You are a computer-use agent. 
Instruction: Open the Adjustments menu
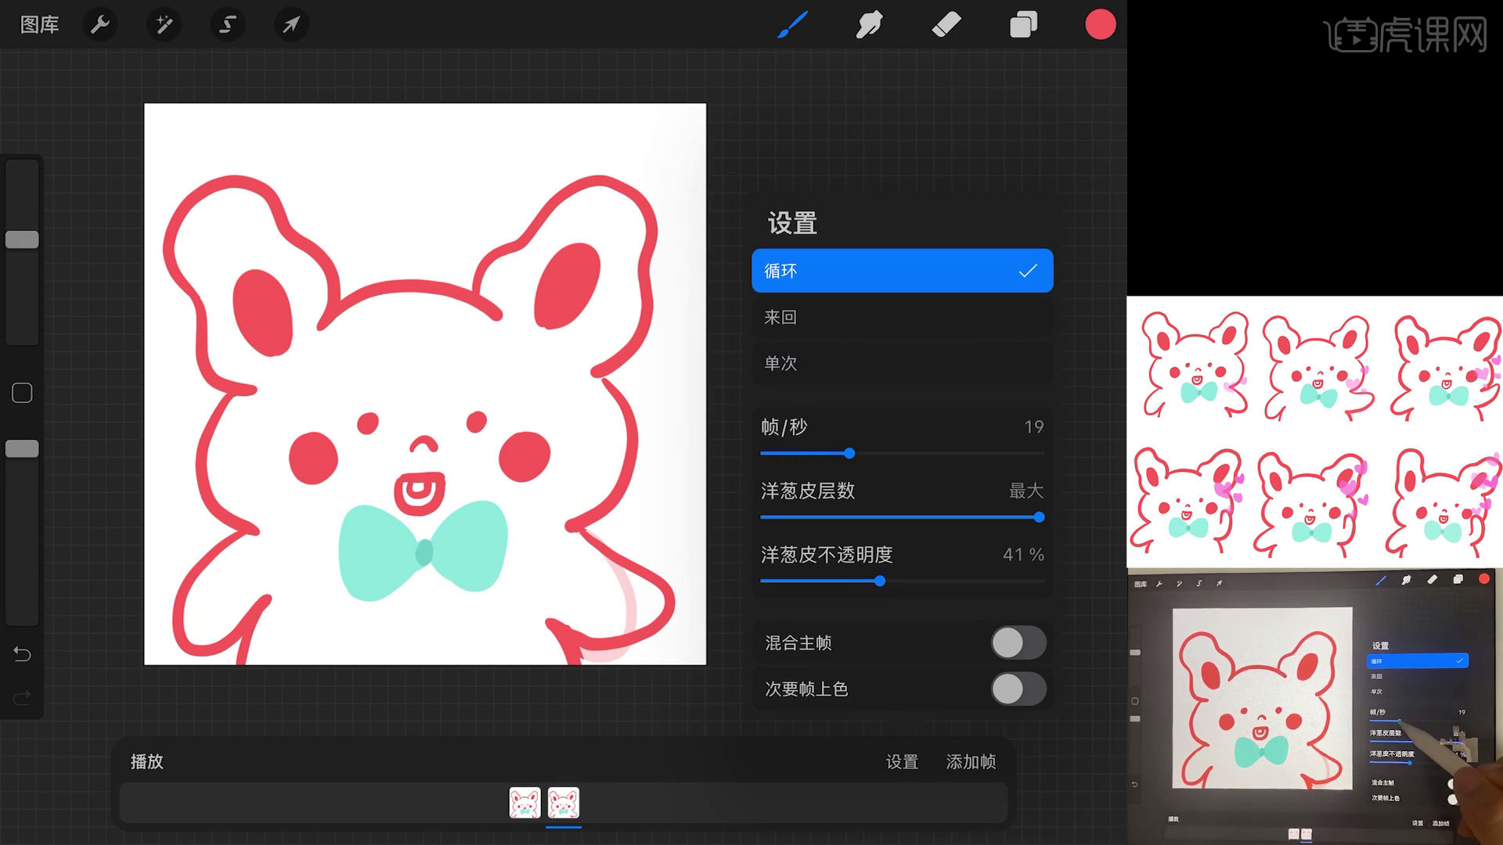164,24
